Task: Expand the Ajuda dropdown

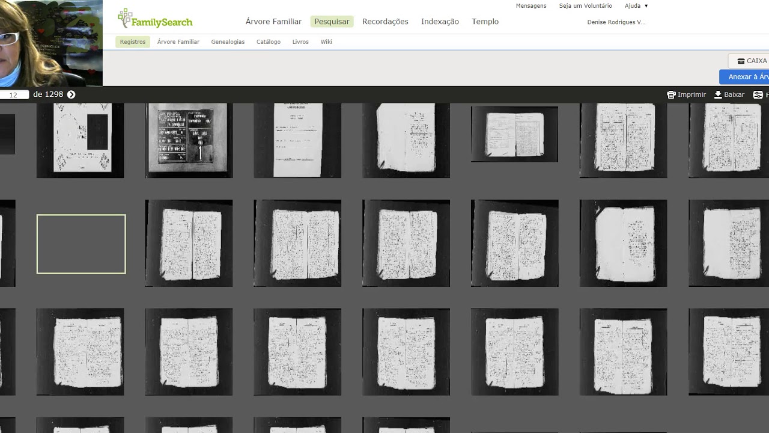Action: click(636, 6)
